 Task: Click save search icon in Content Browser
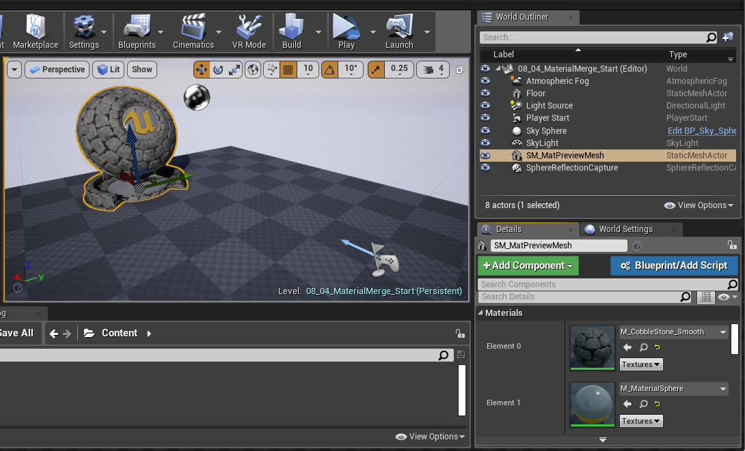[461, 354]
